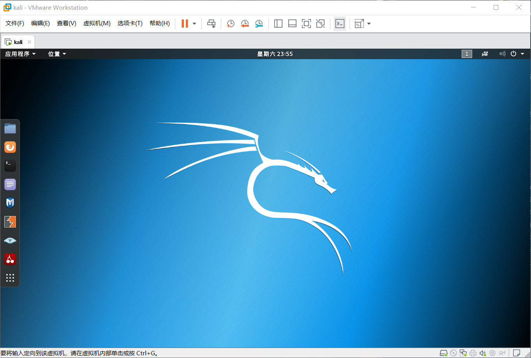Open Files from the Kali dock
Viewport: 531px width, 358px height.
(x=10, y=128)
